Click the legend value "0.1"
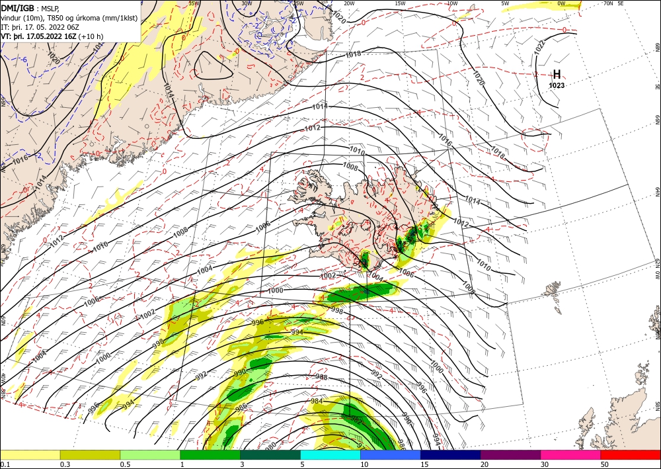This screenshot has height=469, width=661. 5,464
